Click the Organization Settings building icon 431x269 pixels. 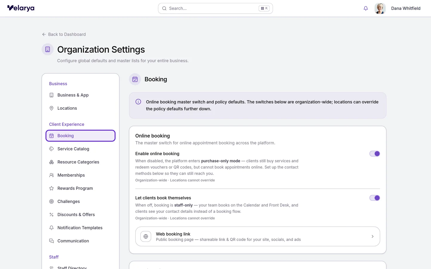click(48, 49)
